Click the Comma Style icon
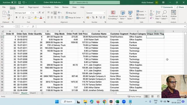The height and width of the screenshot is (105, 187). click(96, 17)
